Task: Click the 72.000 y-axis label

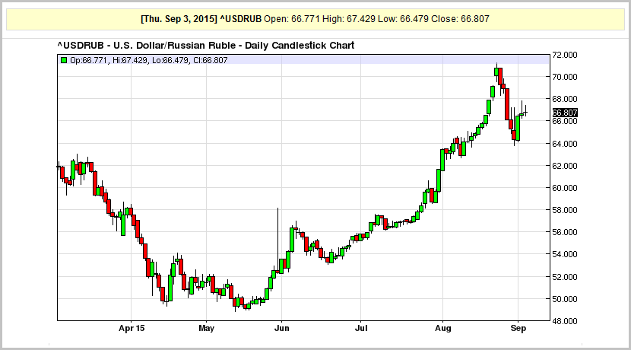Action: pyautogui.click(x=565, y=55)
